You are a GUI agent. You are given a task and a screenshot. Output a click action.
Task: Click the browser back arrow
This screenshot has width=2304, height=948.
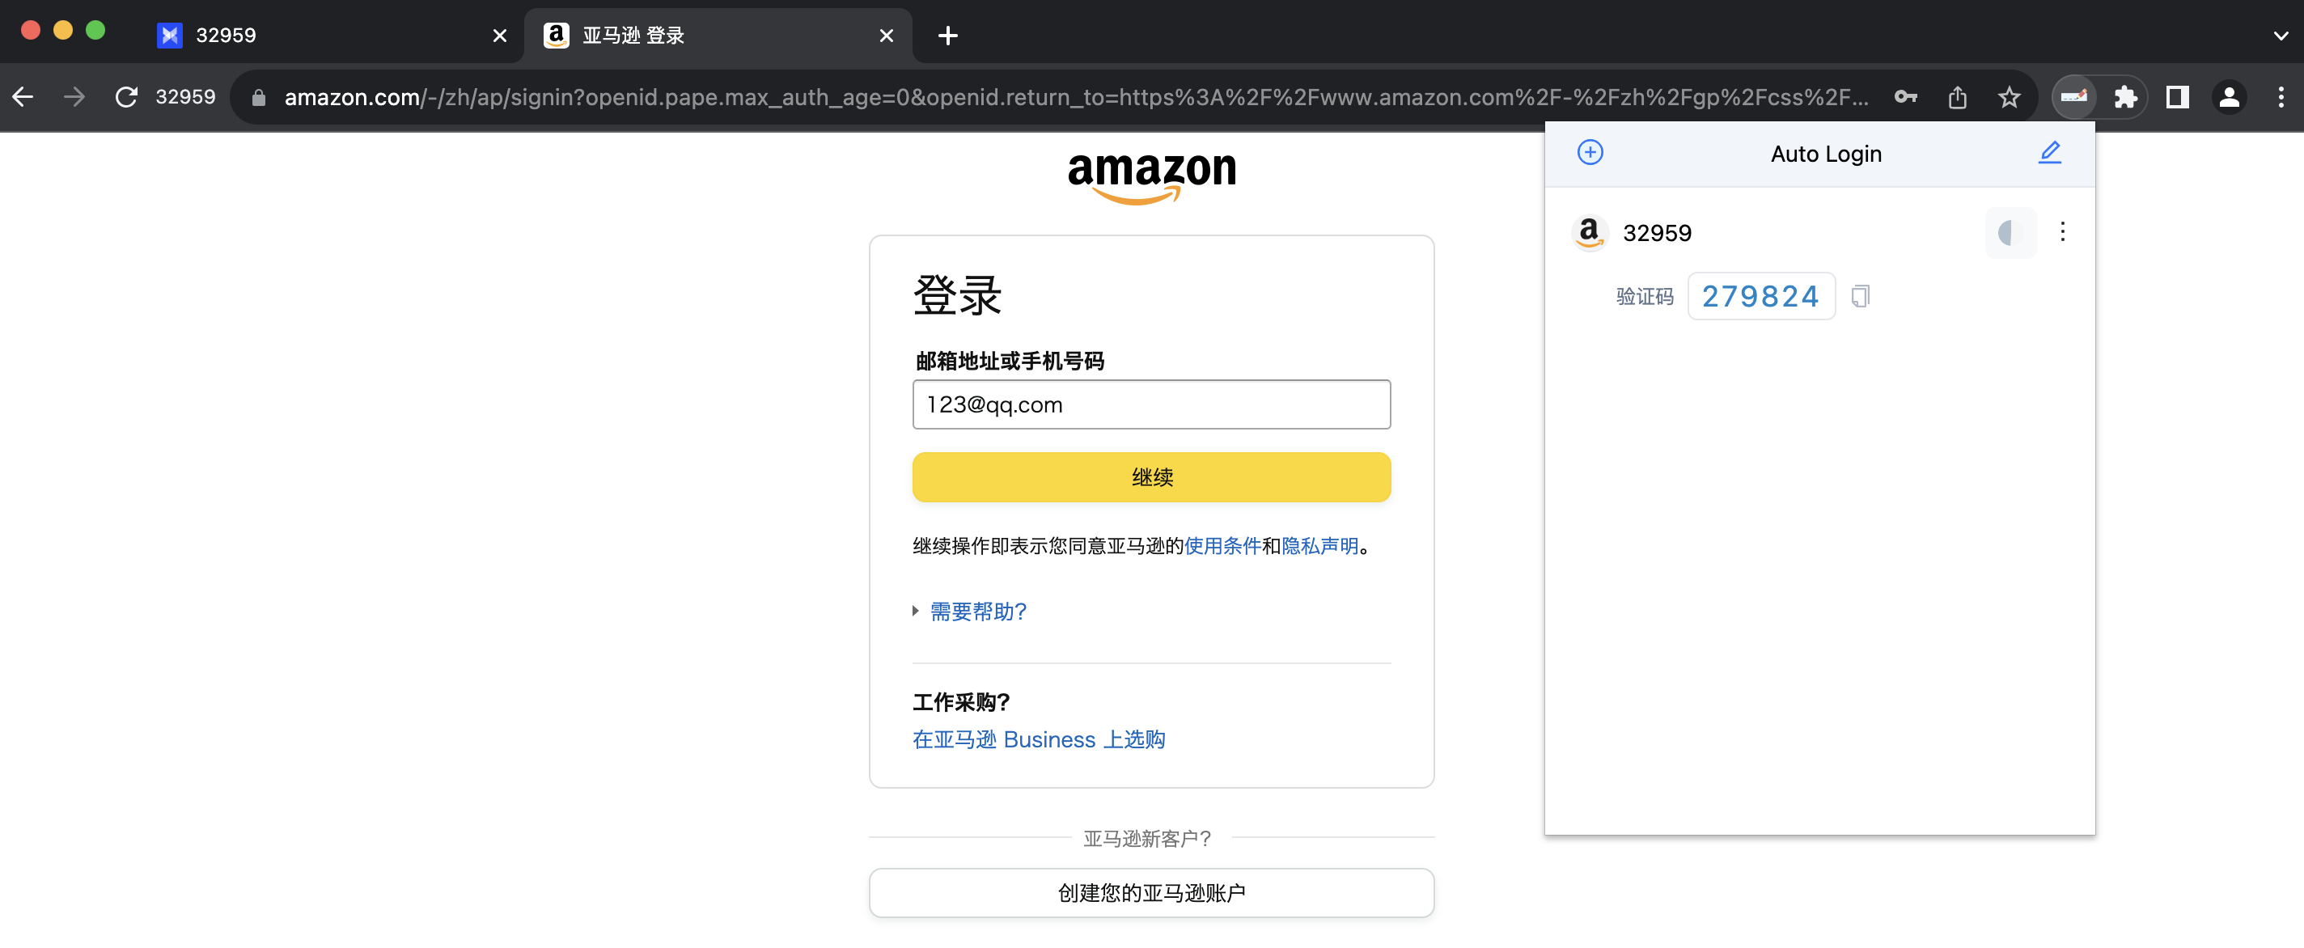click(23, 96)
